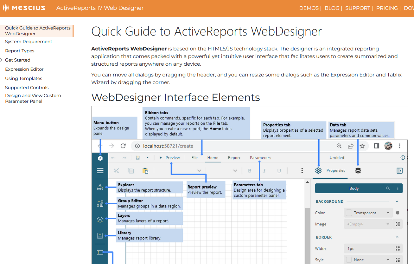Toggle bold formatting in the toolbar

pos(250,170)
